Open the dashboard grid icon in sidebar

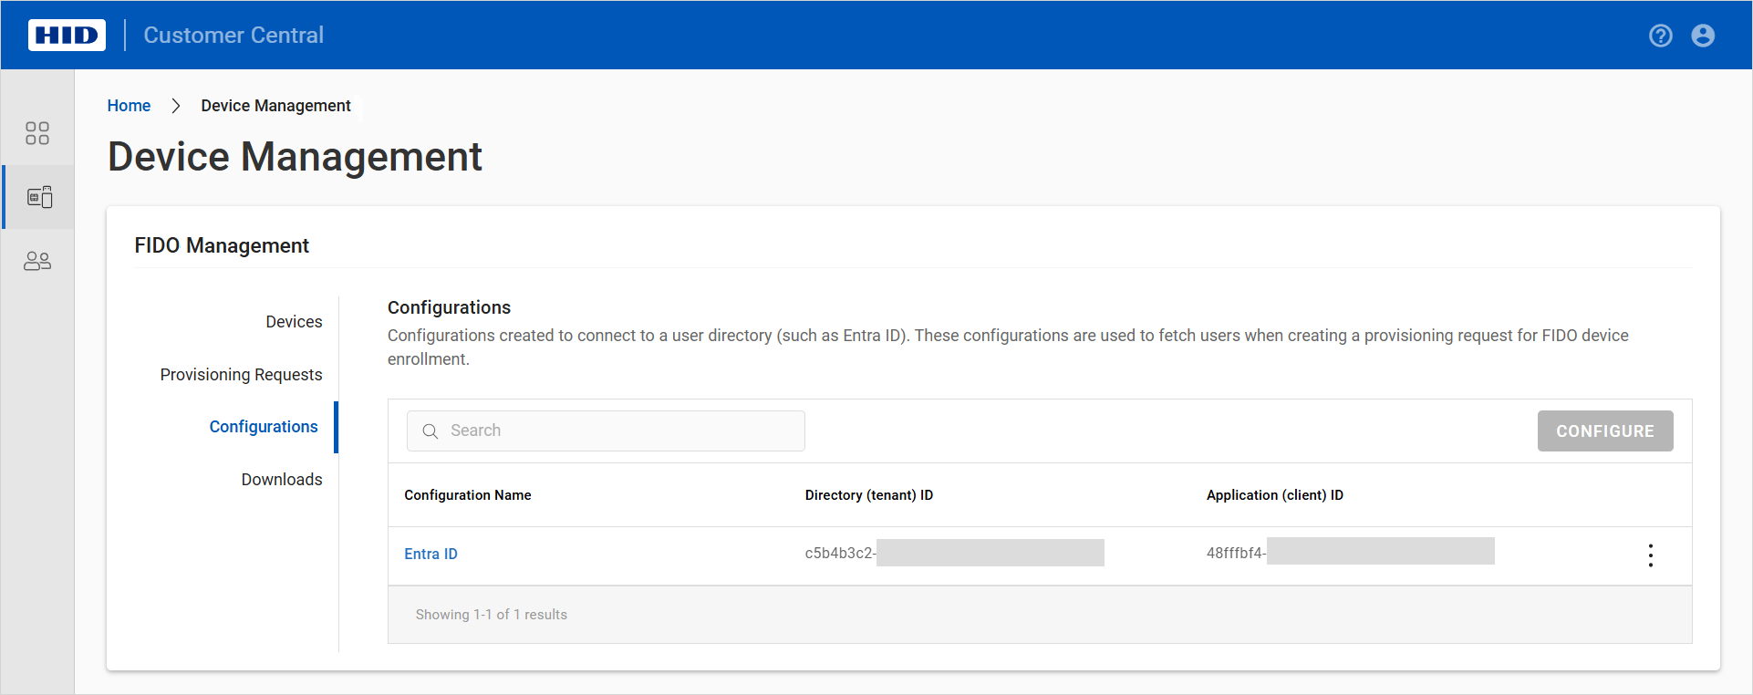point(37,133)
